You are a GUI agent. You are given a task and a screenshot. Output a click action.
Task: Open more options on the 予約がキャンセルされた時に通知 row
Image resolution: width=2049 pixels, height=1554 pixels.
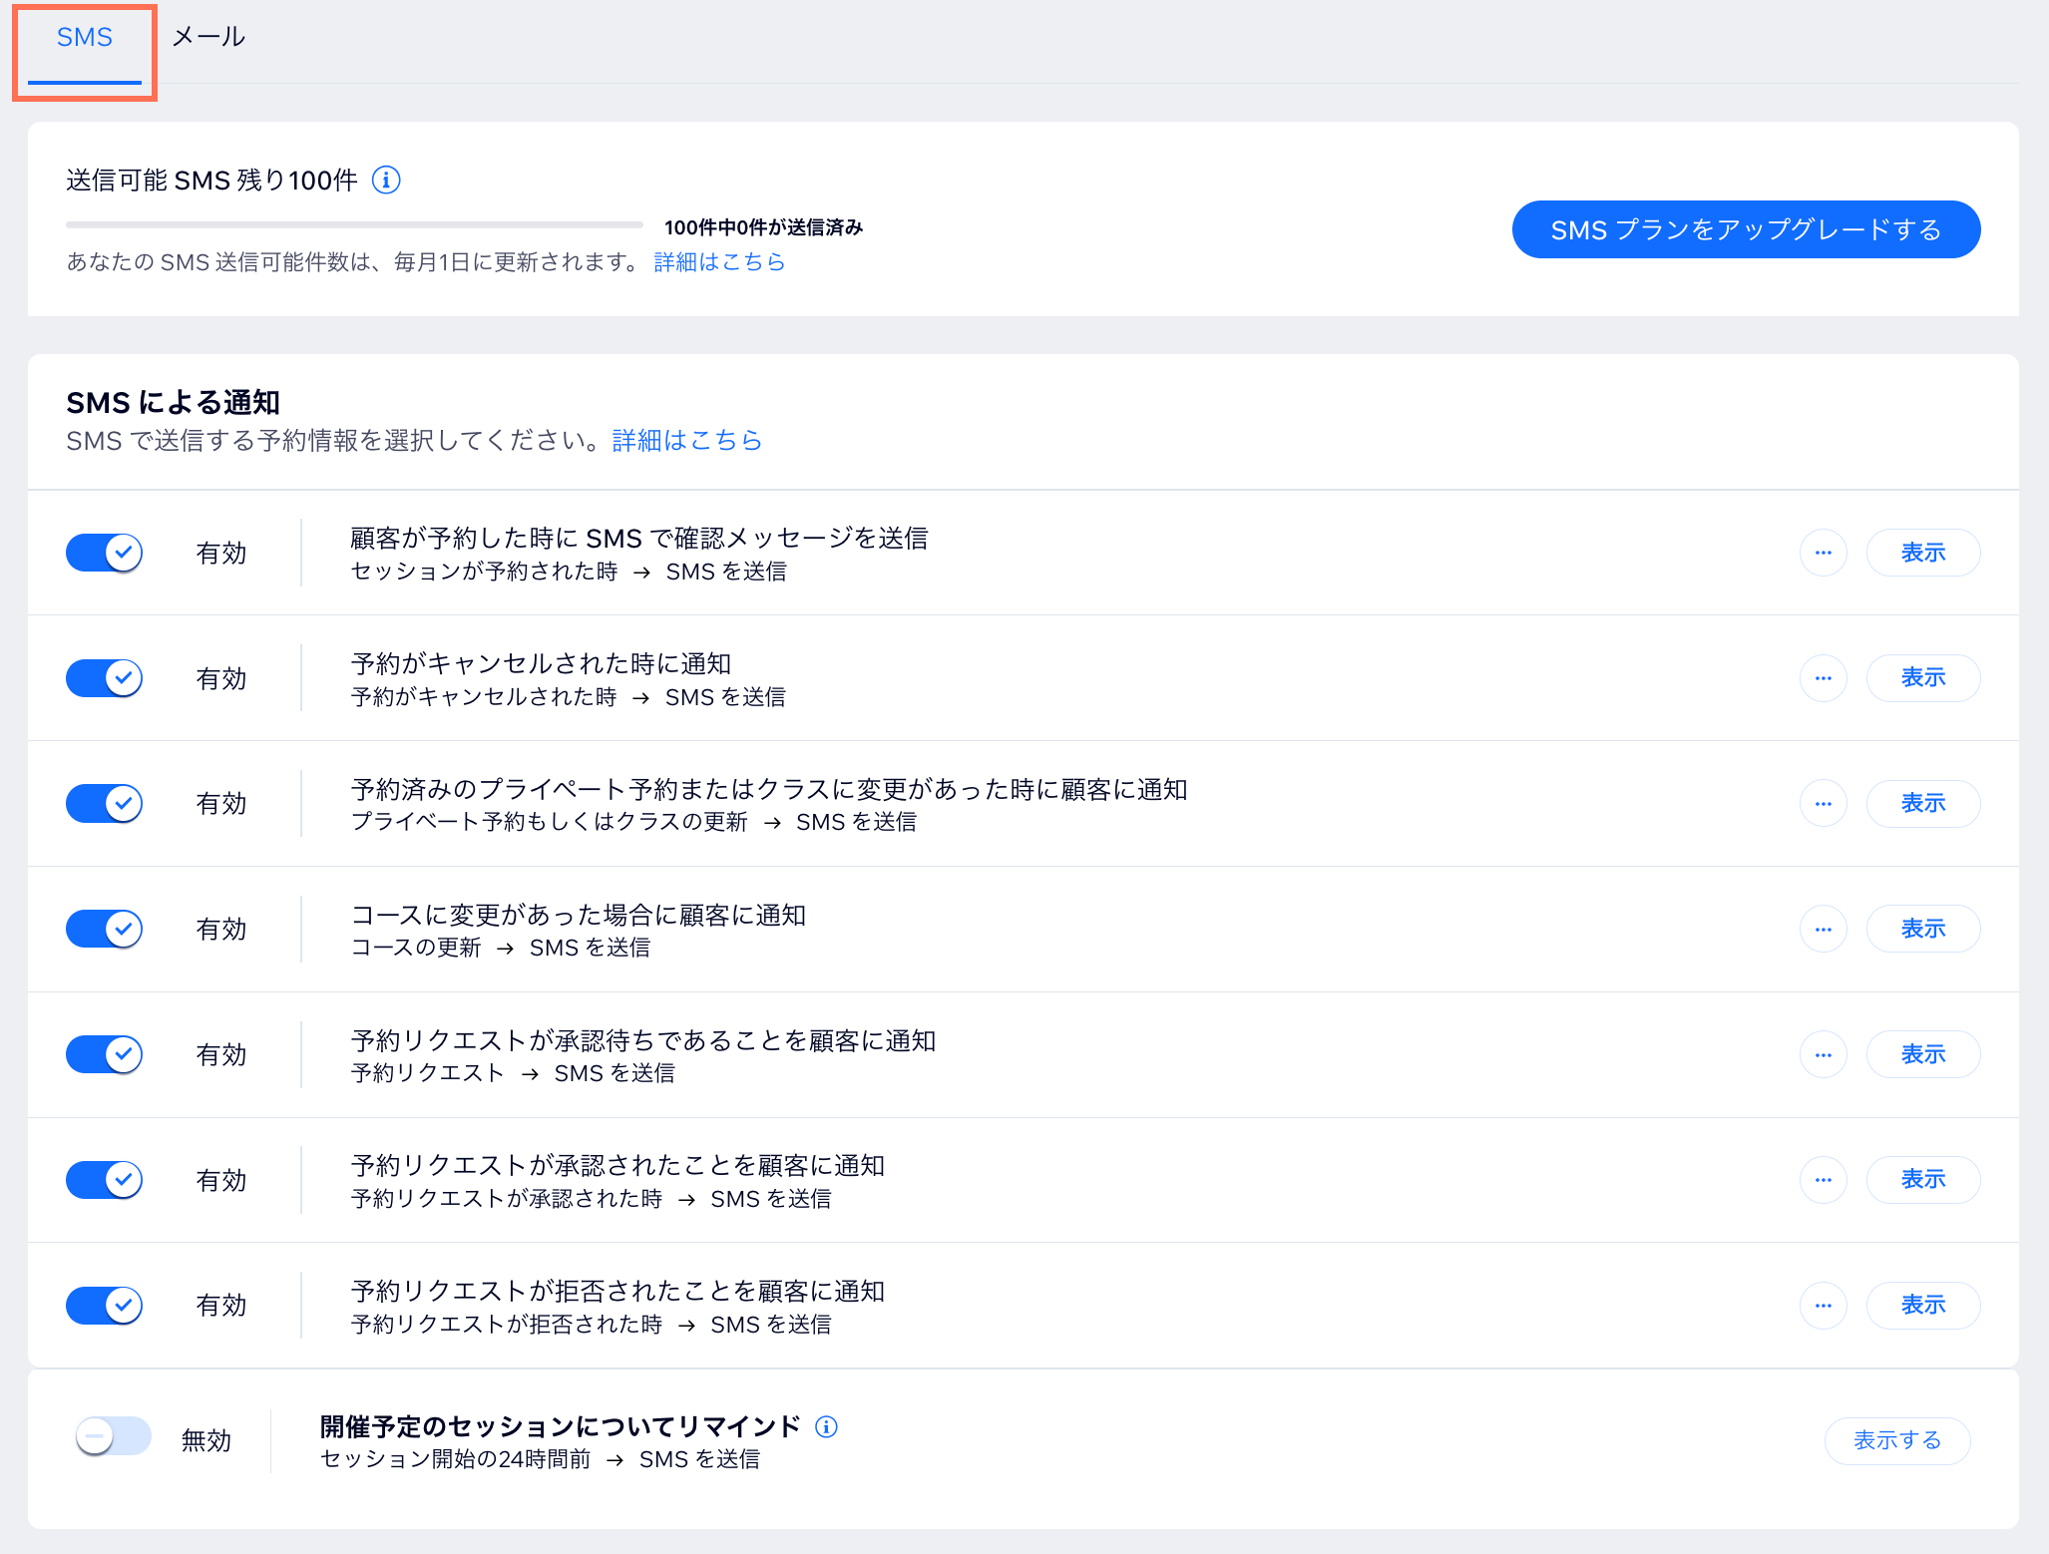(1824, 678)
